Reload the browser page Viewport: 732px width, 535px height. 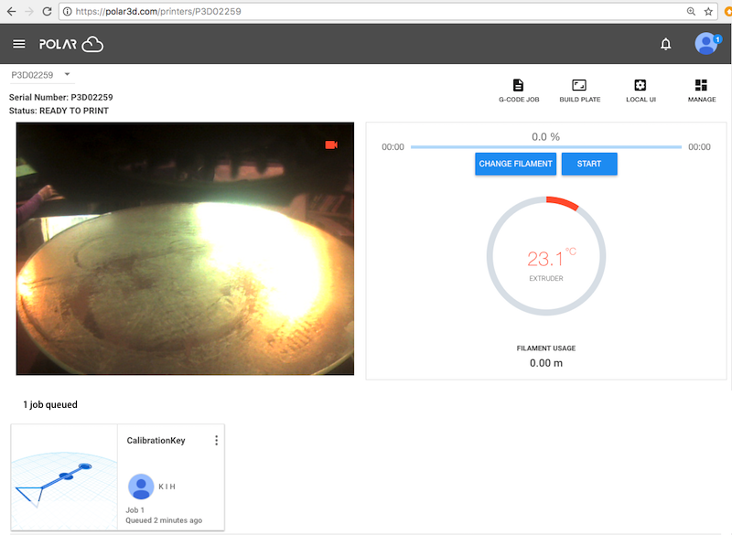(x=47, y=12)
